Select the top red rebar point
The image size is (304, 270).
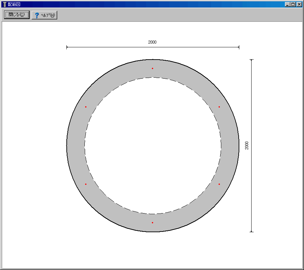point(153,68)
